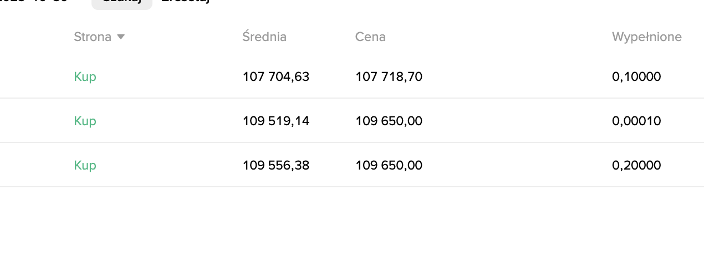Click Kup in the 107 704,63 row
Screen dimensions: 704x256
(85, 76)
